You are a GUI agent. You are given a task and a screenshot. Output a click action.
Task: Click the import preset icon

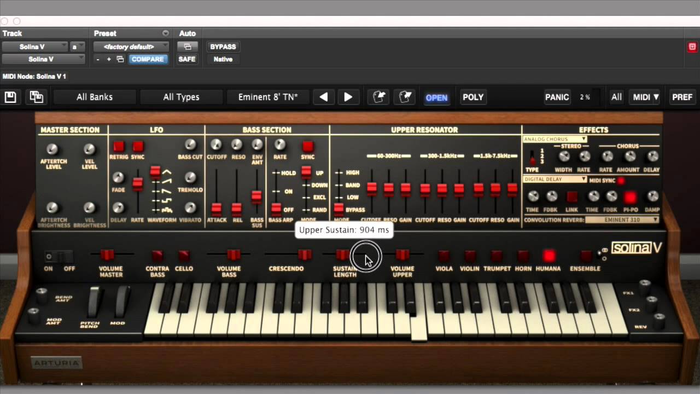coord(379,97)
